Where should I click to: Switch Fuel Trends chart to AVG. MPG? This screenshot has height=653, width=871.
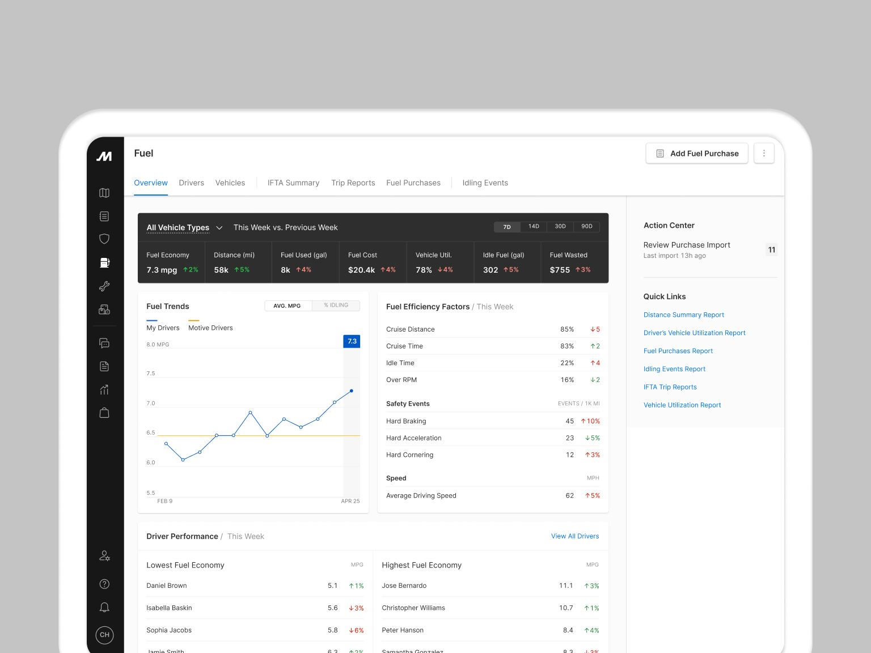(287, 306)
